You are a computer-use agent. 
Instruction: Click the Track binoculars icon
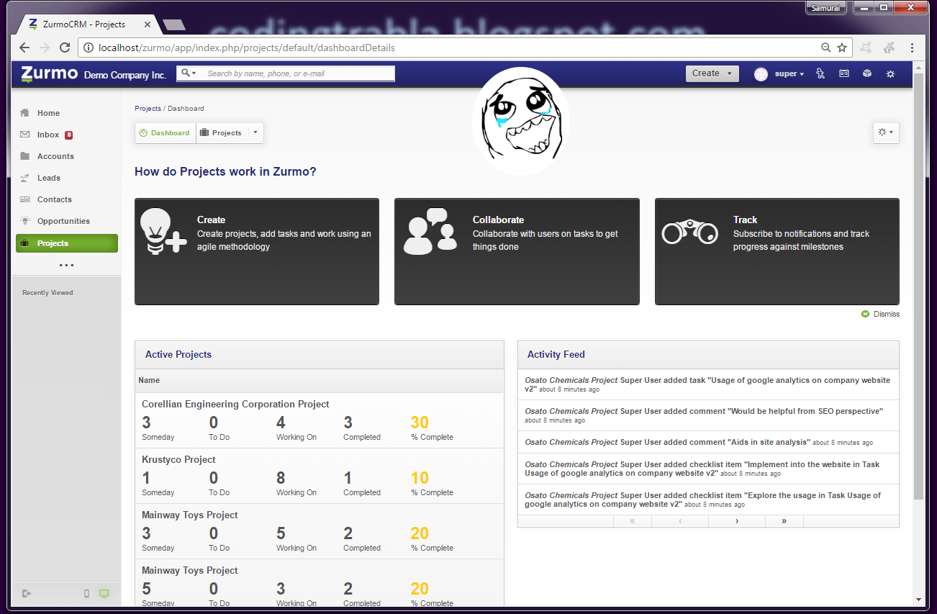tap(690, 232)
